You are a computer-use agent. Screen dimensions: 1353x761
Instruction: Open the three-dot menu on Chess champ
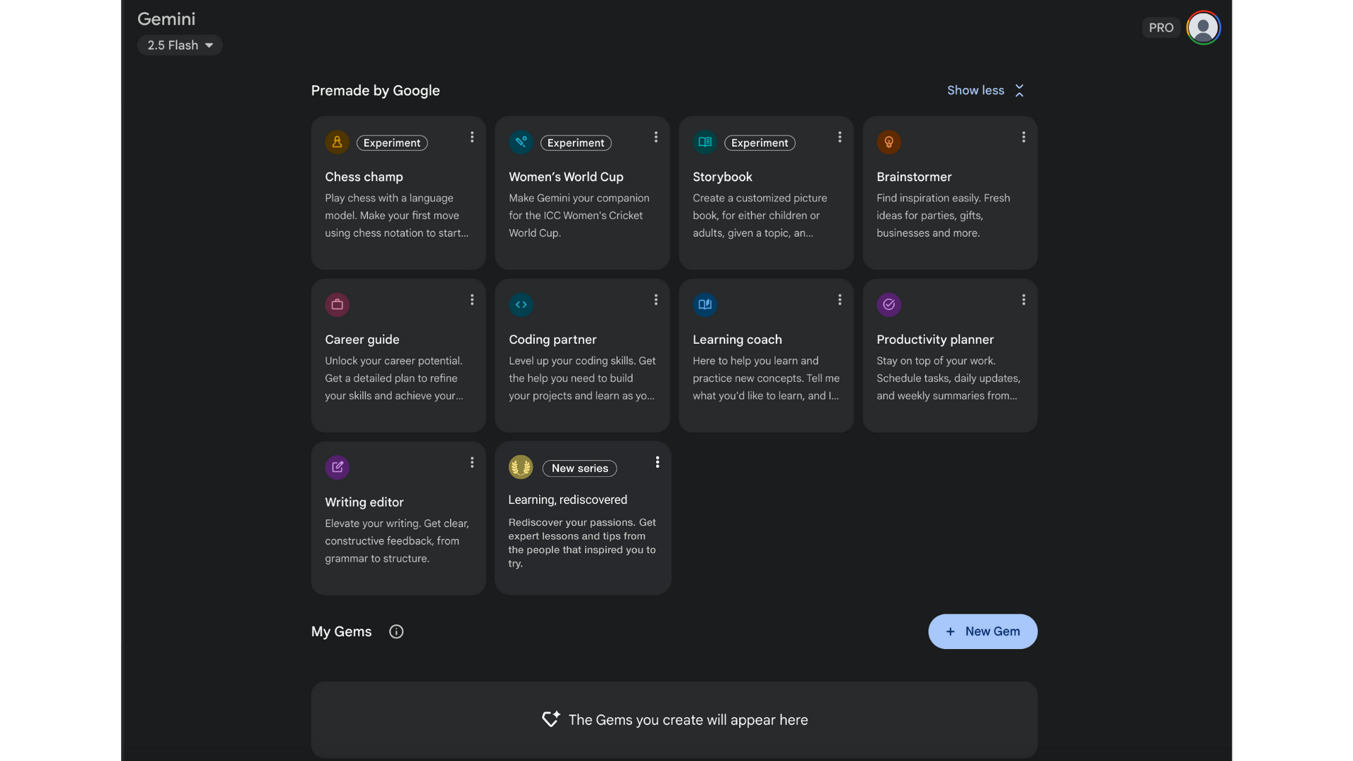coord(472,137)
